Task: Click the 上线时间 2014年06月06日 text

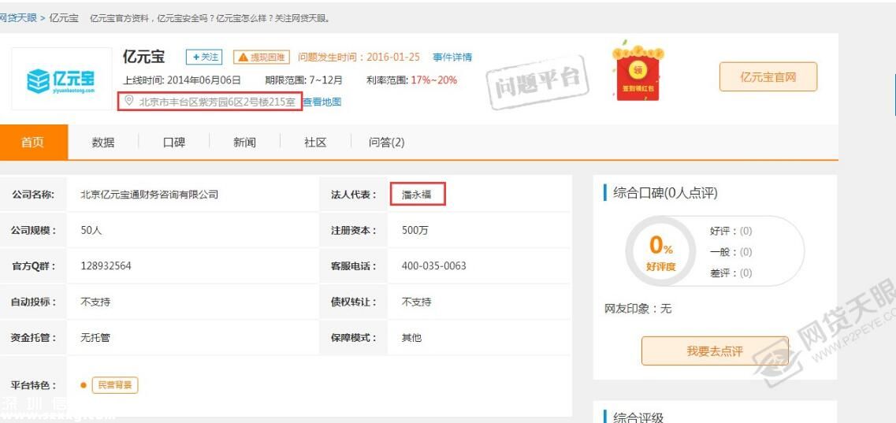Action: 182,80
